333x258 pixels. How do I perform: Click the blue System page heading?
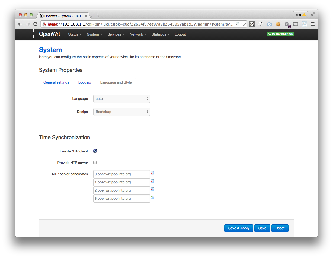pyautogui.click(x=50, y=50)
